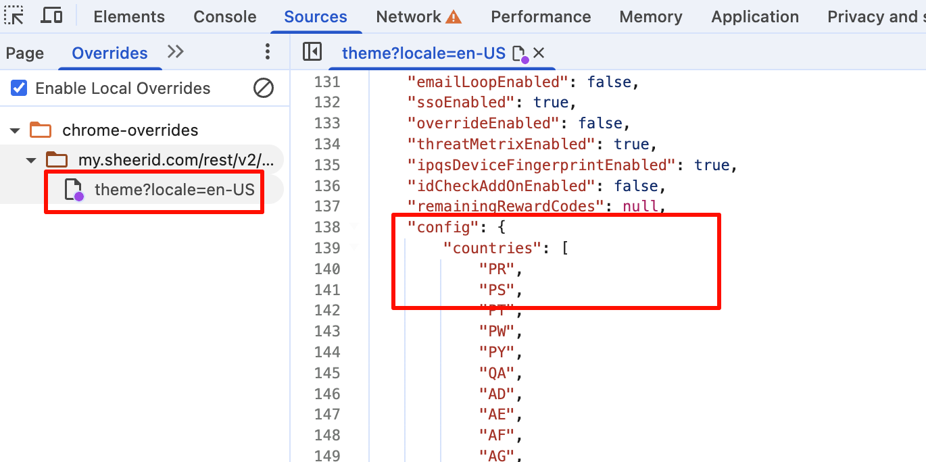
Task: Open the Application tab
Action: 755,17
